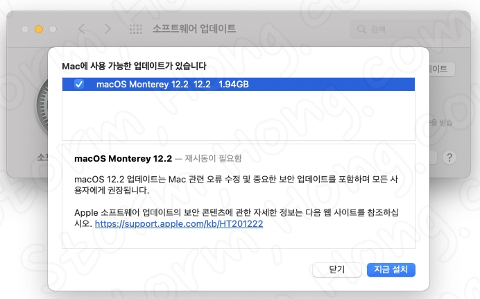This screenshot has width=480, height=299.
Task: Click the 재시동이 필요함 text
Action: tap(213, 158)
